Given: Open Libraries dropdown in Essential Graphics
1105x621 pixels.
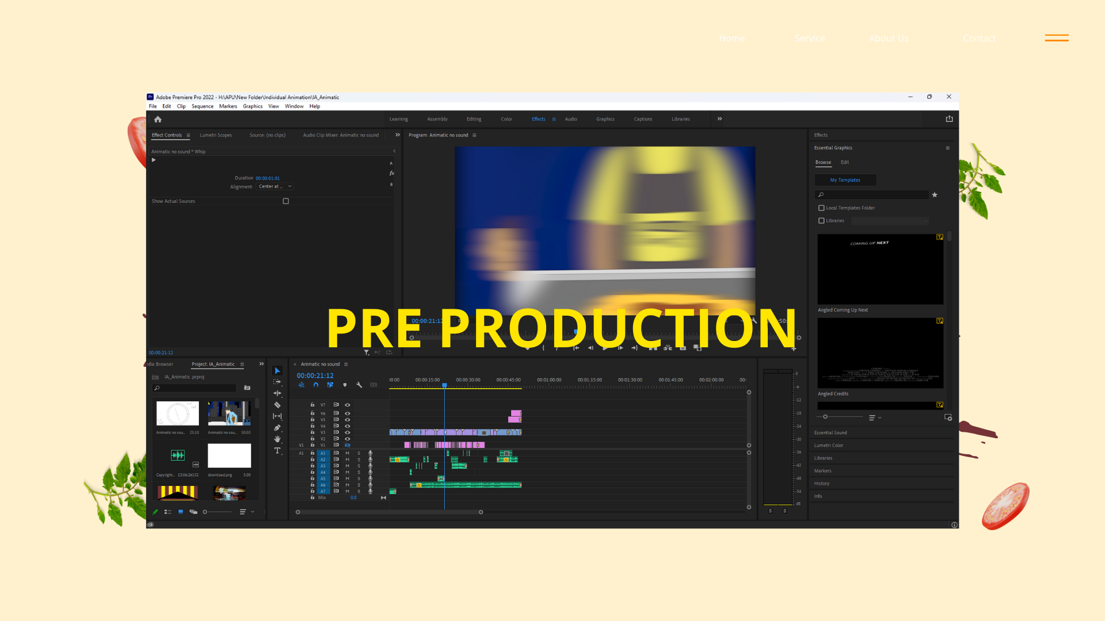Looking at the screenshot, I should pyautogui.click(x=890, y=221).
